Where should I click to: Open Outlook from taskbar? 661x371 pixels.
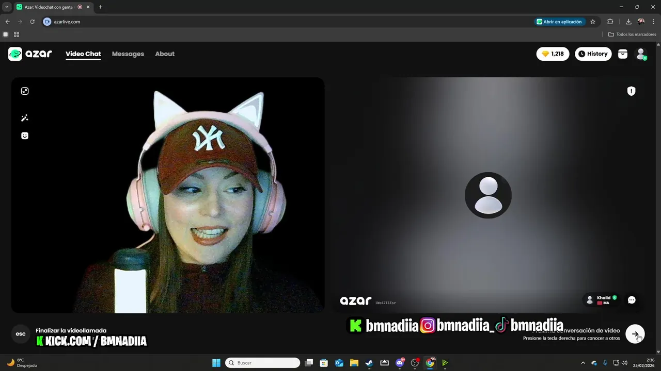[x=339, y=363]
